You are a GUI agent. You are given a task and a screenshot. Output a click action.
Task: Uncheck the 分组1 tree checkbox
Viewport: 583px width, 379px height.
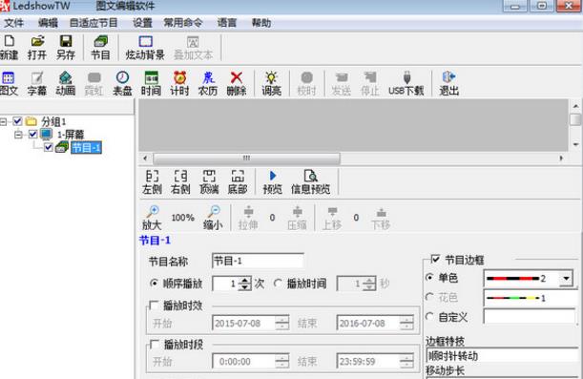(x=17, y=121)
